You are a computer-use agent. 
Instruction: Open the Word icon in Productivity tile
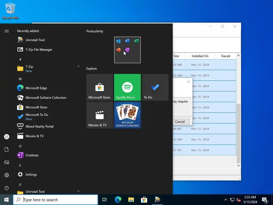click(x=127, y=41)
